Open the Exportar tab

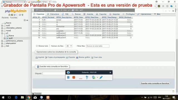coord(101,14)
